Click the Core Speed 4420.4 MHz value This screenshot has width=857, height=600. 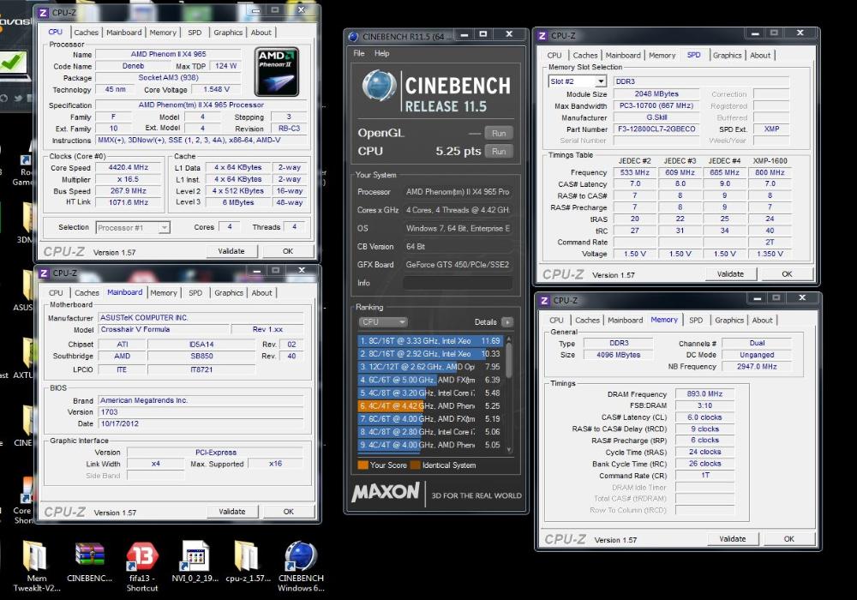click(x=129, y=167)
